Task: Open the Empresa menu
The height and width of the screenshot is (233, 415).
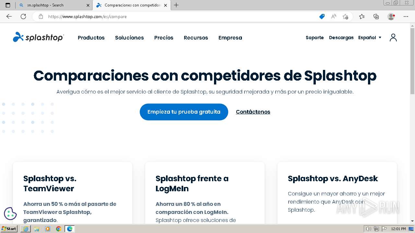Action: (230, 38)
